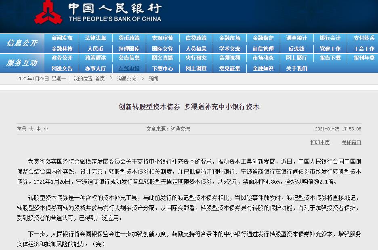The image size is (378, 250).
Task: Click the 支付体系 navigation link
Action: (364, 38)
